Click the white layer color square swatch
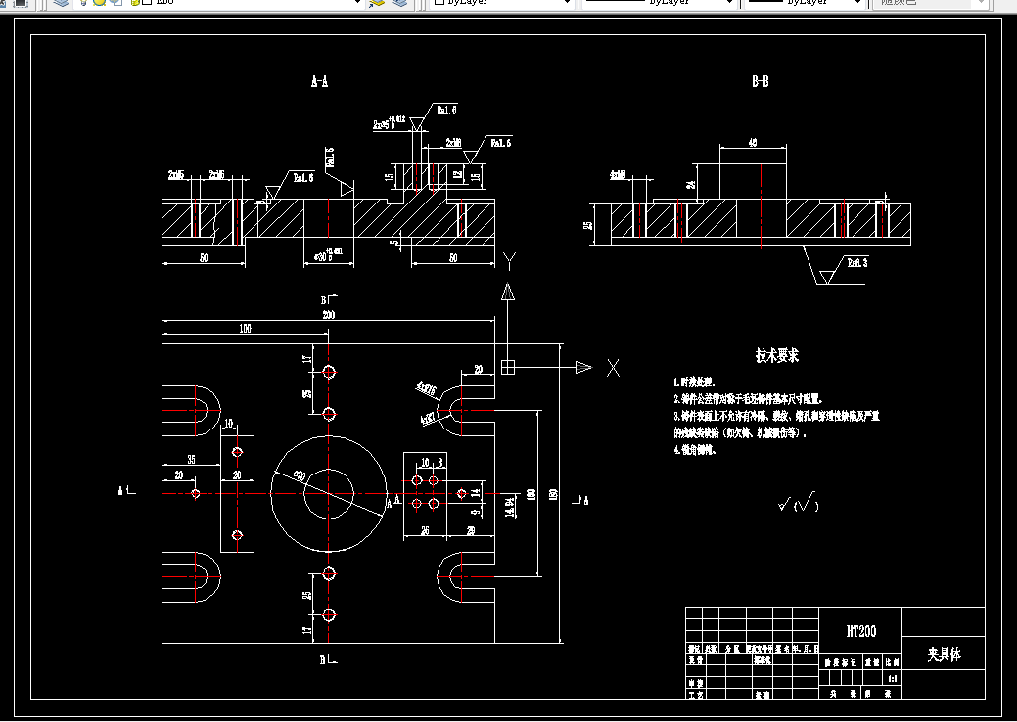This screenshot has width=1017, height=722. point(147,2)
